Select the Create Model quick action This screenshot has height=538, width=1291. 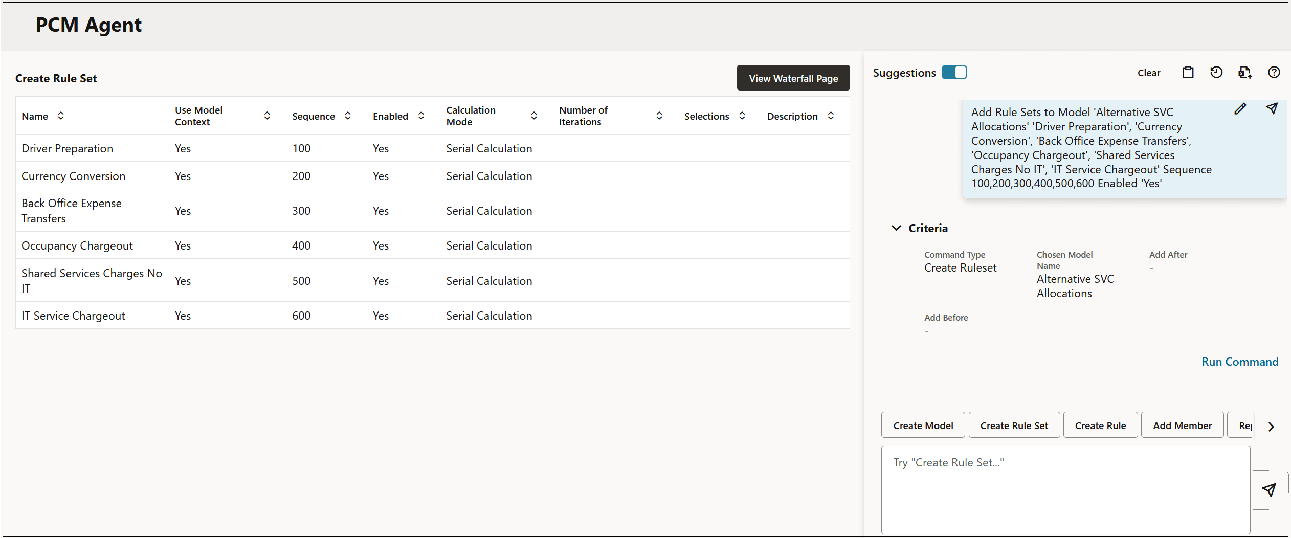923,425
